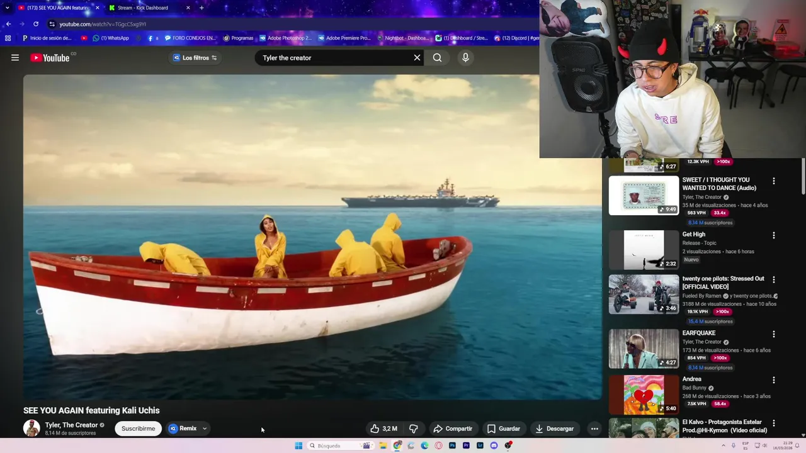Image resolution: width=806 pixels, height=453 pixels.
Task: Open the tab search dropdown arrow
Action: click(7, 8)
